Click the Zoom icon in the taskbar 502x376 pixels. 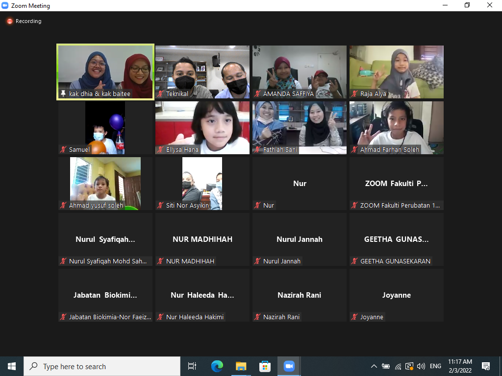pyautogui.click(x=289, y=366)
